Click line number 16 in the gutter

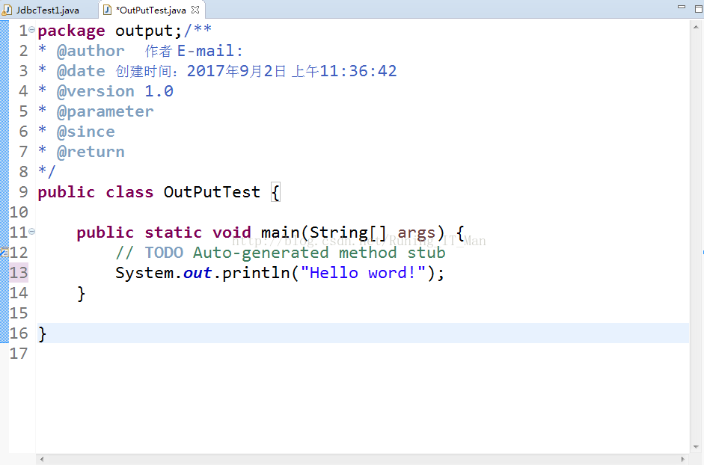click(19, 333)
